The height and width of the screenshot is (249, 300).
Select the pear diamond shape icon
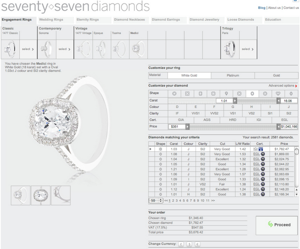(x=226, y=94)
